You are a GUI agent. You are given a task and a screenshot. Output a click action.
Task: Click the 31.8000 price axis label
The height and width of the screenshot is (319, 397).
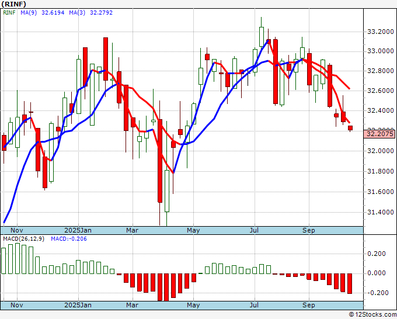click(381, 172)
